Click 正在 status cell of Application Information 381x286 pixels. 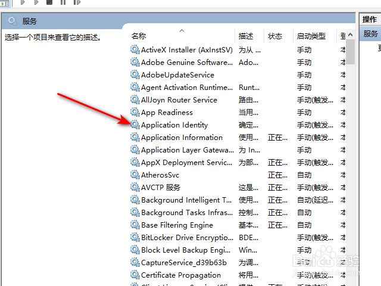click(278, 138)
